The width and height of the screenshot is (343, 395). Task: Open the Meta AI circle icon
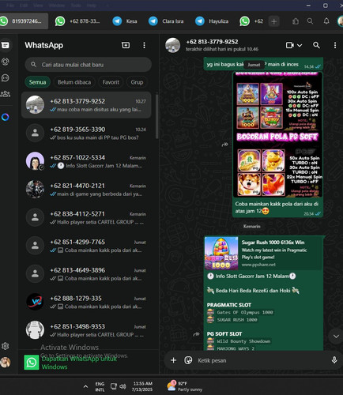pyautogui.click(x=6, y=117)
